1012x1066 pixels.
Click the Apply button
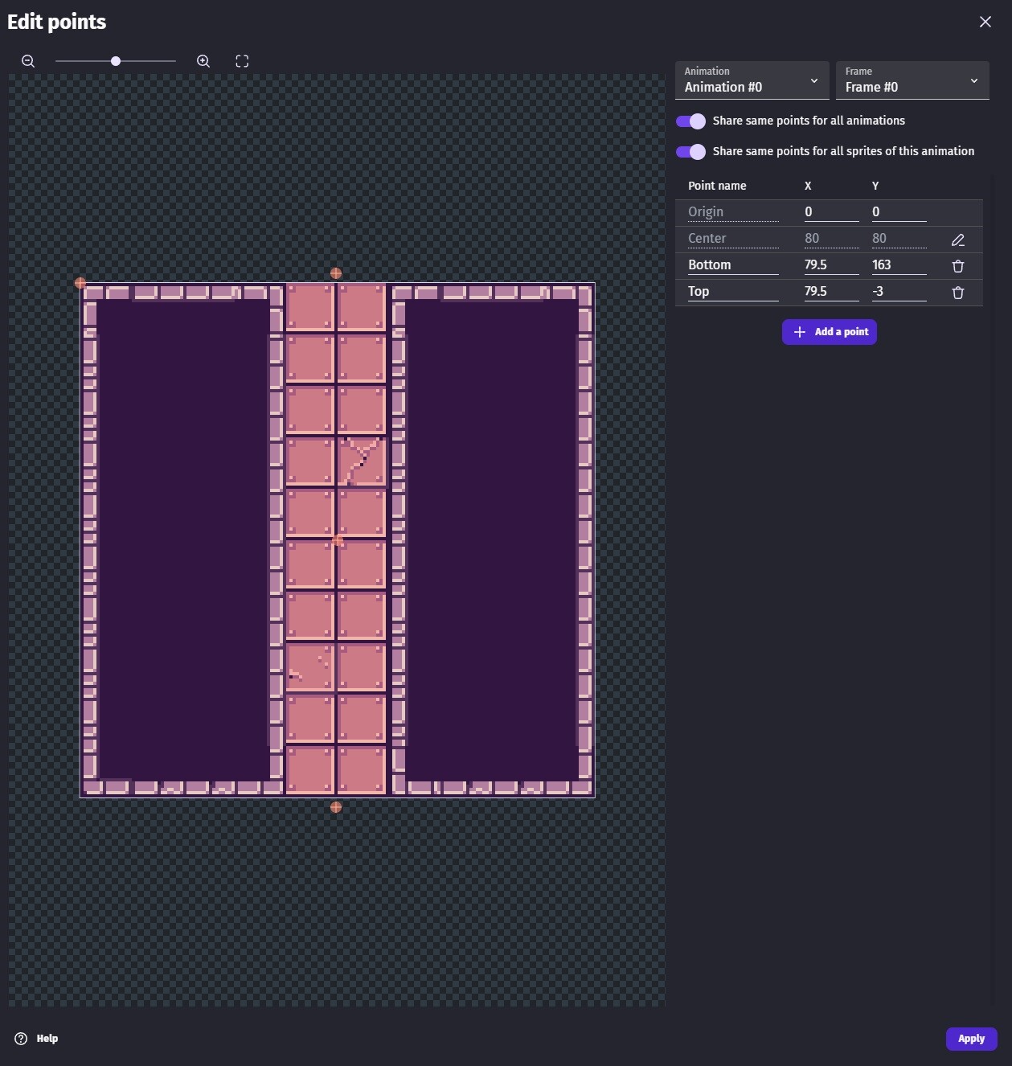971,1038
